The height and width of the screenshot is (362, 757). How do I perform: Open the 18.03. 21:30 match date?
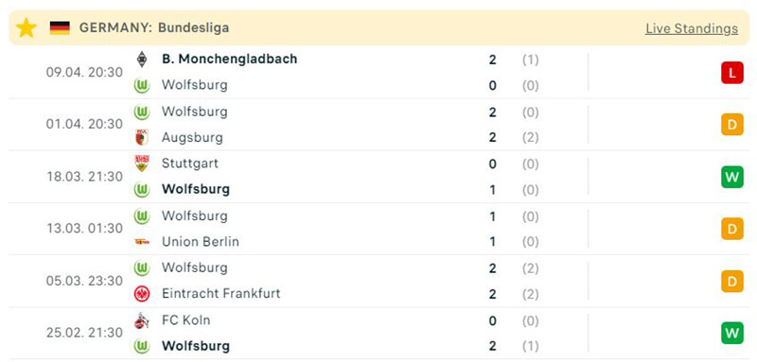tap(84, 177)
